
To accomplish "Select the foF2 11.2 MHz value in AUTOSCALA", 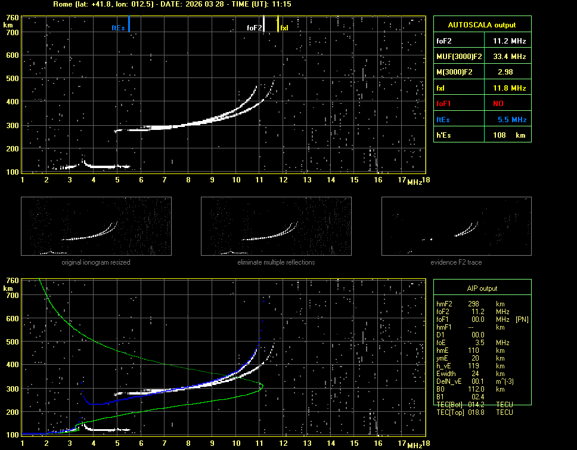I will [x=509, y=41].
